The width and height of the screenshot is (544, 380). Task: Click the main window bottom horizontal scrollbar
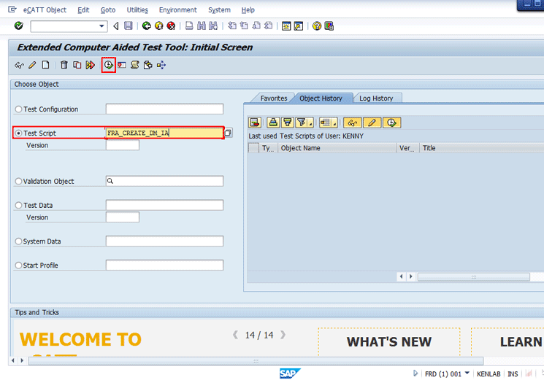pyautogui.click(x=256, y=361)
